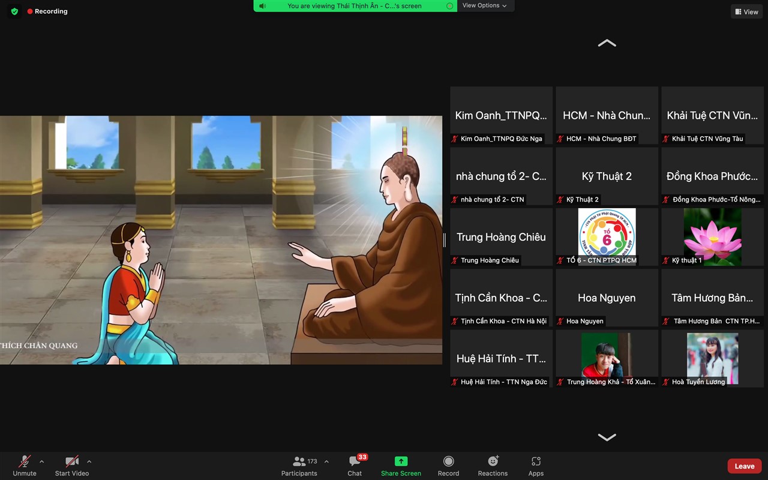Click the red Recording indicator
768x480 pixels.
pyautogui.click(x=47, y=11)
